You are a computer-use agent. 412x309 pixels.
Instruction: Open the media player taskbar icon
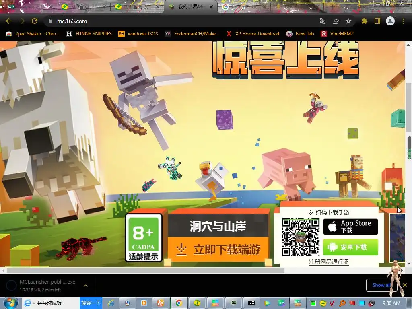point(144,303)
